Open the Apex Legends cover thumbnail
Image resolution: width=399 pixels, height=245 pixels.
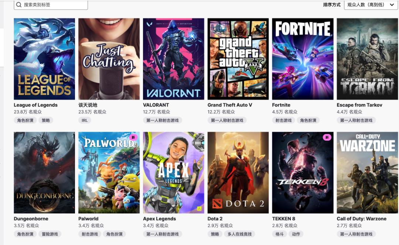point(174,172)
